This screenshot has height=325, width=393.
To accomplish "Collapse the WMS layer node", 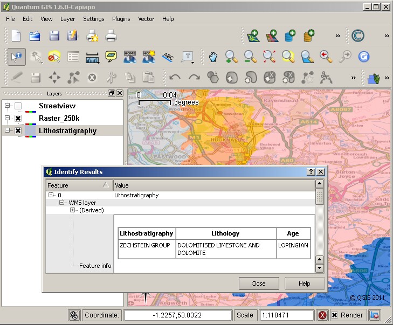I will pyautogui.click(x=61, y=202).
